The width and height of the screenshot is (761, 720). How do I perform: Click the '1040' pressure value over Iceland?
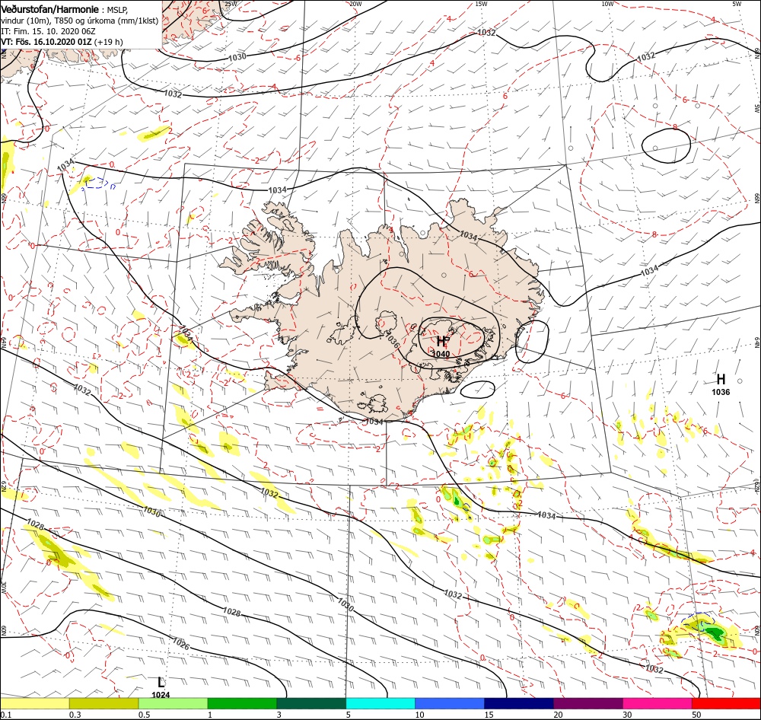coord(441,354)
